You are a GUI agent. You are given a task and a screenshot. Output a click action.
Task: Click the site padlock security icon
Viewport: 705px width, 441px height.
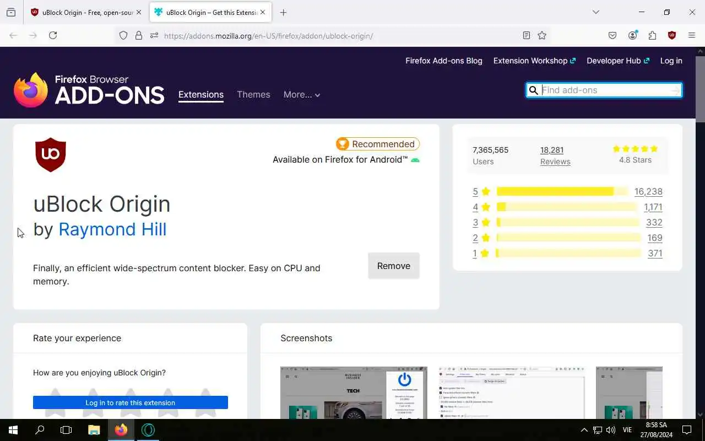[x=139, y=35]
